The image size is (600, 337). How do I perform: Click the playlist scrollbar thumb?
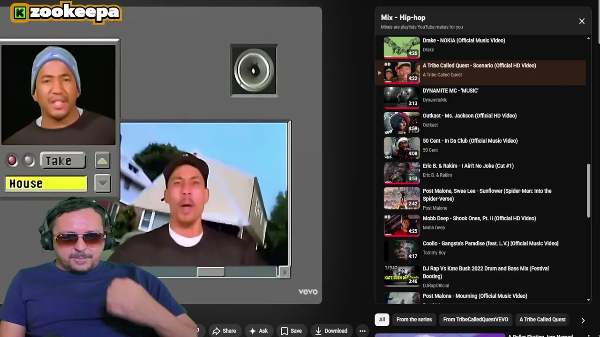(x=589, y=190)
